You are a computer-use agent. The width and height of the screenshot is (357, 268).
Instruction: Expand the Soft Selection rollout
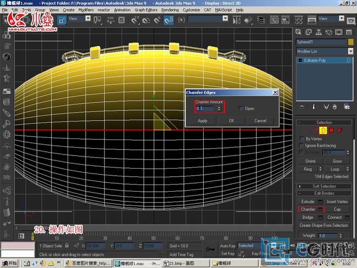tap(323, 186)
